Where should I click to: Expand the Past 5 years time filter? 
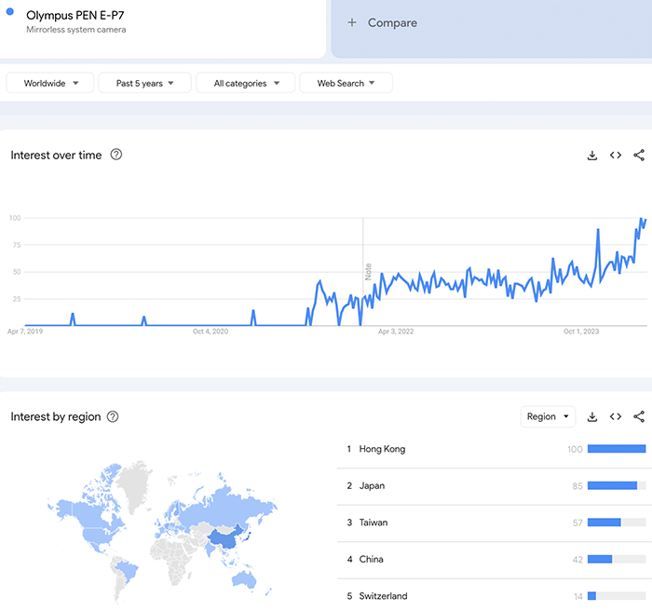tap(144, 83)
